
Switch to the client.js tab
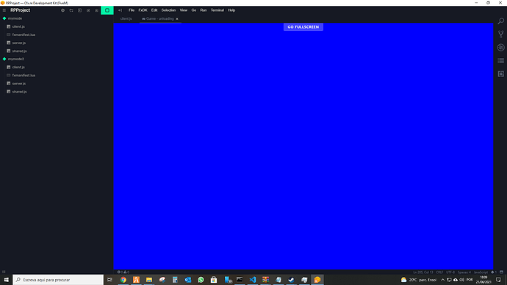click(x=126, y=19)
